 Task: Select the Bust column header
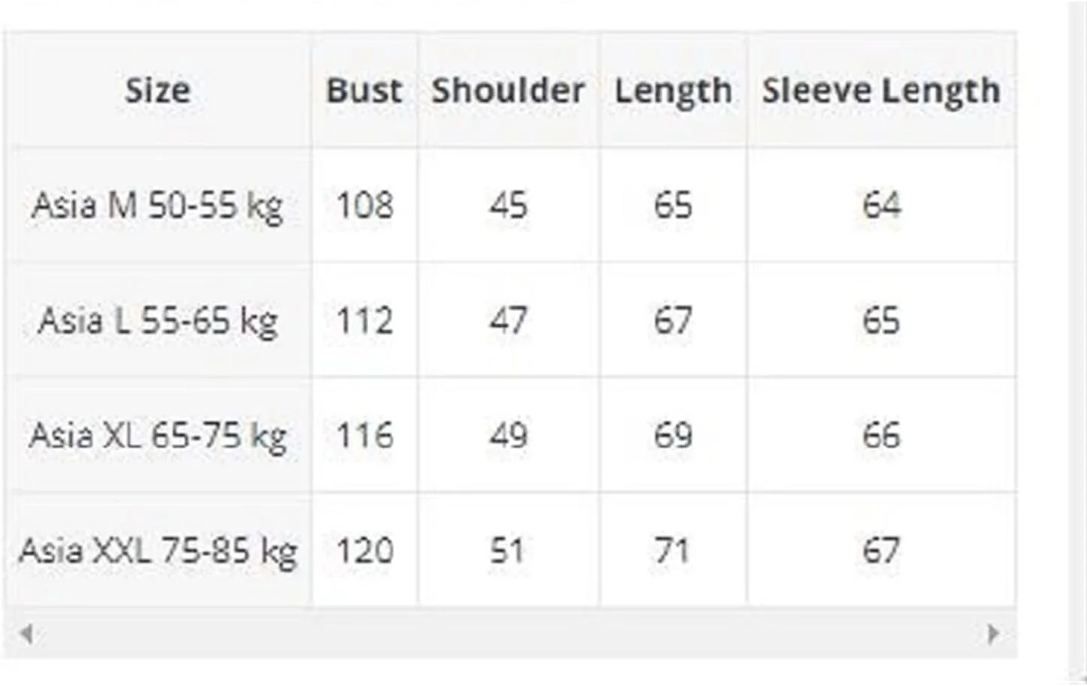pos(364,91)
